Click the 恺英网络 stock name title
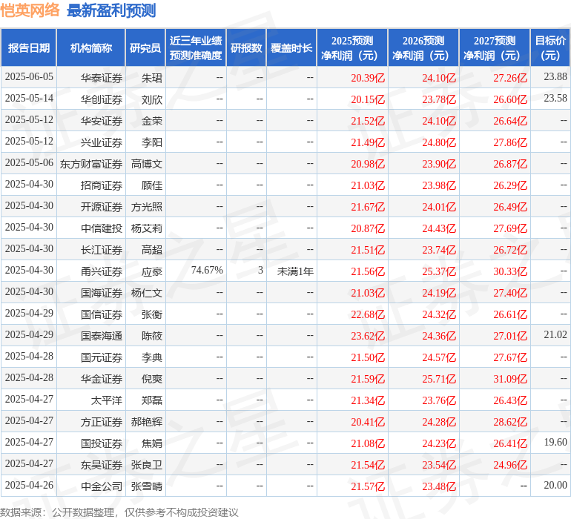Screen dimensions: 571x519 pyautogui.click(x=30, y=10)
